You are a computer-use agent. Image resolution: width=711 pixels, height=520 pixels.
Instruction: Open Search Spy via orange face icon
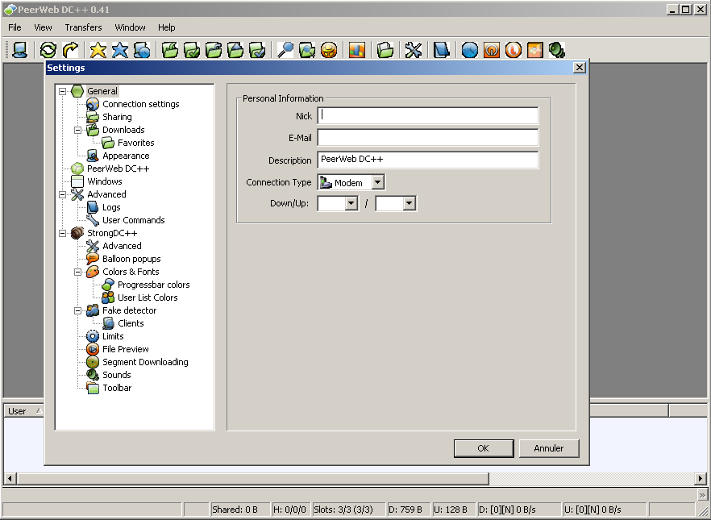click(x=329, y=50)
